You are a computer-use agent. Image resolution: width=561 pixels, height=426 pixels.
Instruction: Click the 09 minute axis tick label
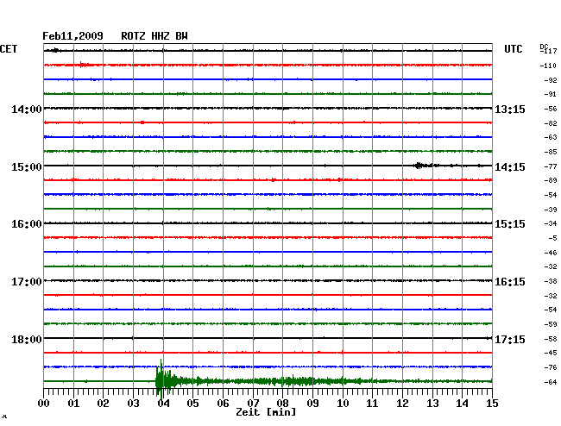(312, 404)
